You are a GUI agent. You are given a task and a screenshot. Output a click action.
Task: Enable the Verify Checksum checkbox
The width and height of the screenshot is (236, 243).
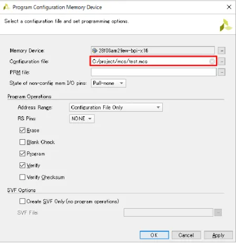pyautogui.click(x=22, y=177)
